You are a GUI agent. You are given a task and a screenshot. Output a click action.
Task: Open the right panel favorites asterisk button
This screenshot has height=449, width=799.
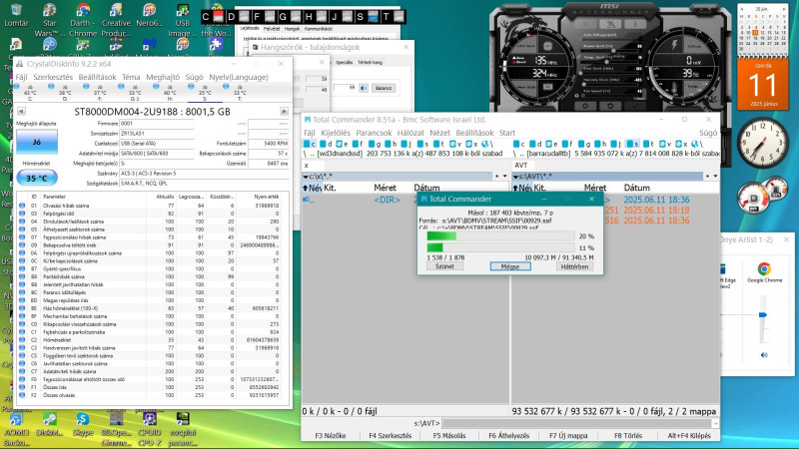point(708,177)
